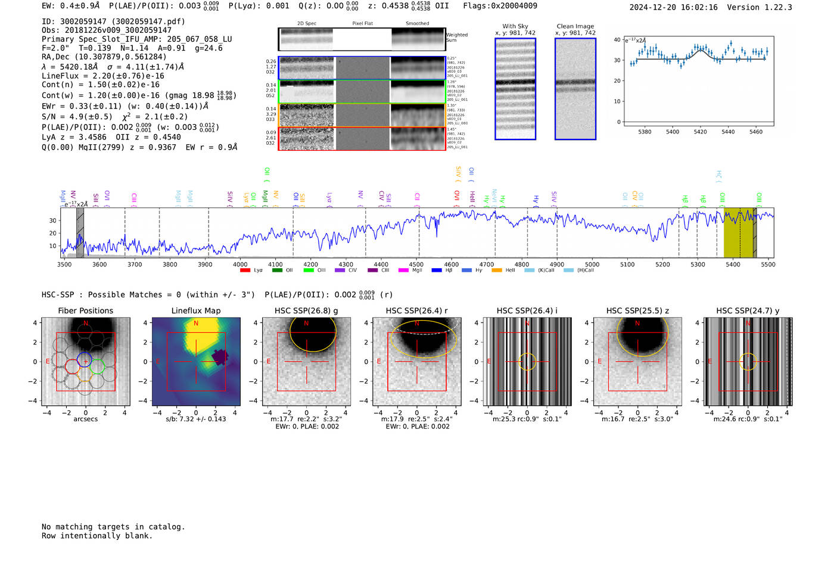The height and width of the screenshot is (568, 834).
Task: Open the Lineflux Map panel
Action: (x=196, y=361)
